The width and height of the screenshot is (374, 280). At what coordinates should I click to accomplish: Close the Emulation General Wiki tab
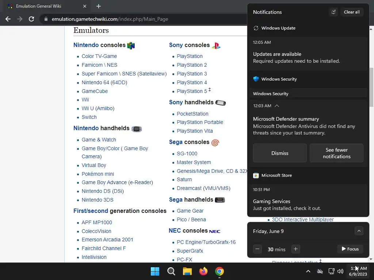pos(85,6)
